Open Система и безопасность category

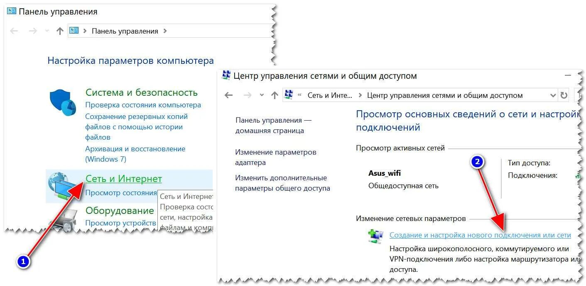coord(141,92)
